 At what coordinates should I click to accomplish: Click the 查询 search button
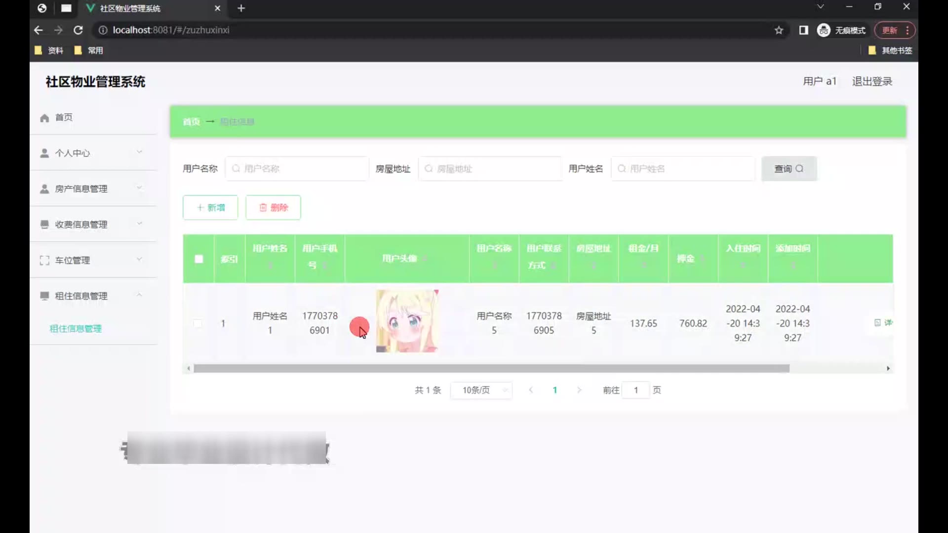pyautogui.click(x=789, y=169)
